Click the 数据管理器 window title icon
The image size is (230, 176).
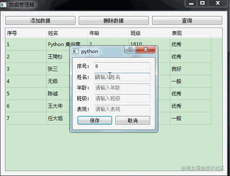(x=3, y=5)
